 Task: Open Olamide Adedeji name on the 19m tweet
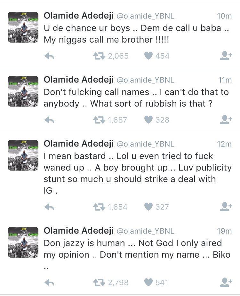tap(78, 231)
